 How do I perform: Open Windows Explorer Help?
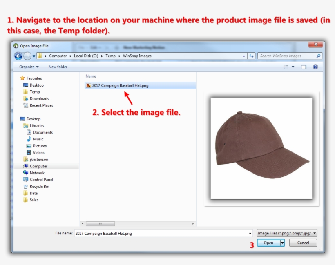[315, 67]
